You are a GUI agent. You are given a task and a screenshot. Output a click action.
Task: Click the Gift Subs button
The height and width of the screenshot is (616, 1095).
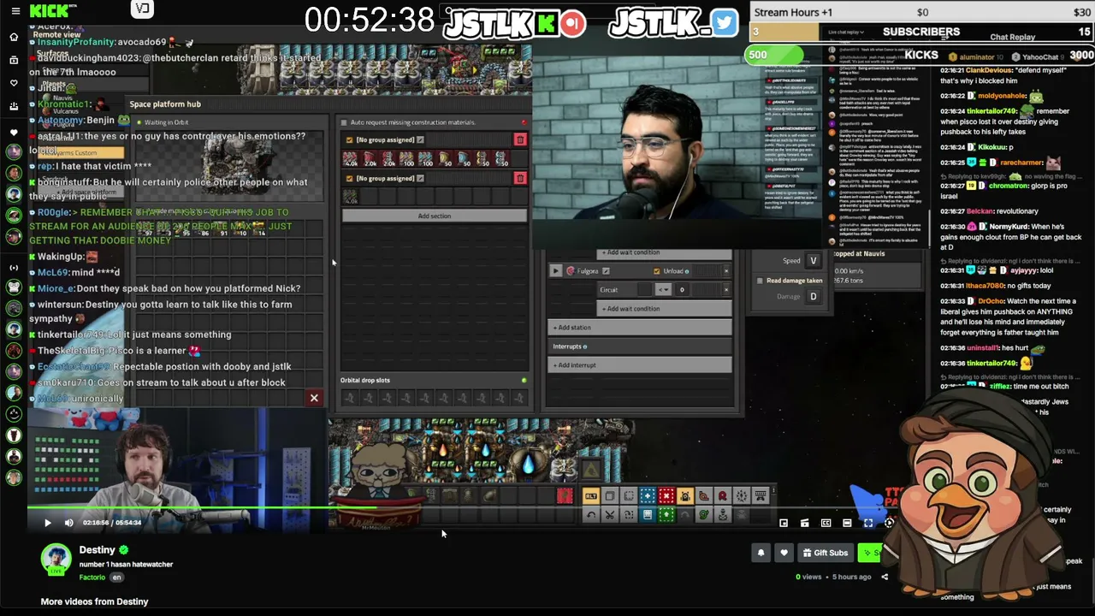click(825, 553)
